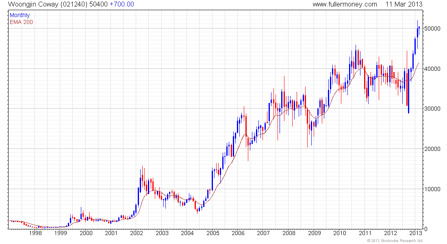Click the 2013 x-axis label
Image resolution: width=447 pixels, height=244 pixels.
pos(416,233)
